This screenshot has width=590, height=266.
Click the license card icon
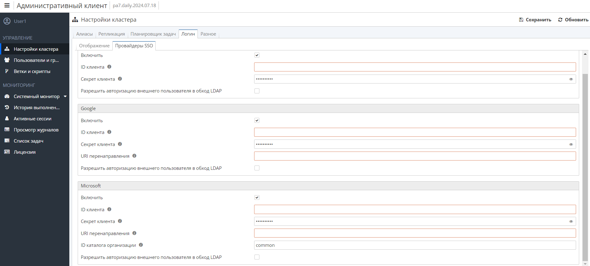7,152
